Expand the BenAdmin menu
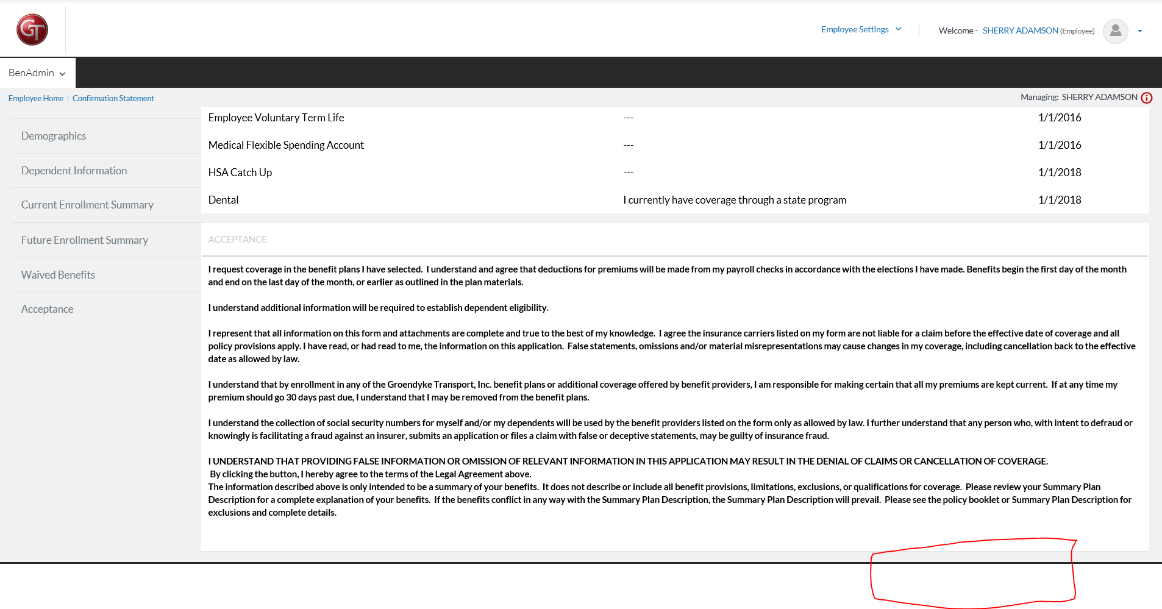This screenshot has height=609, width=1162. point(37,73)
